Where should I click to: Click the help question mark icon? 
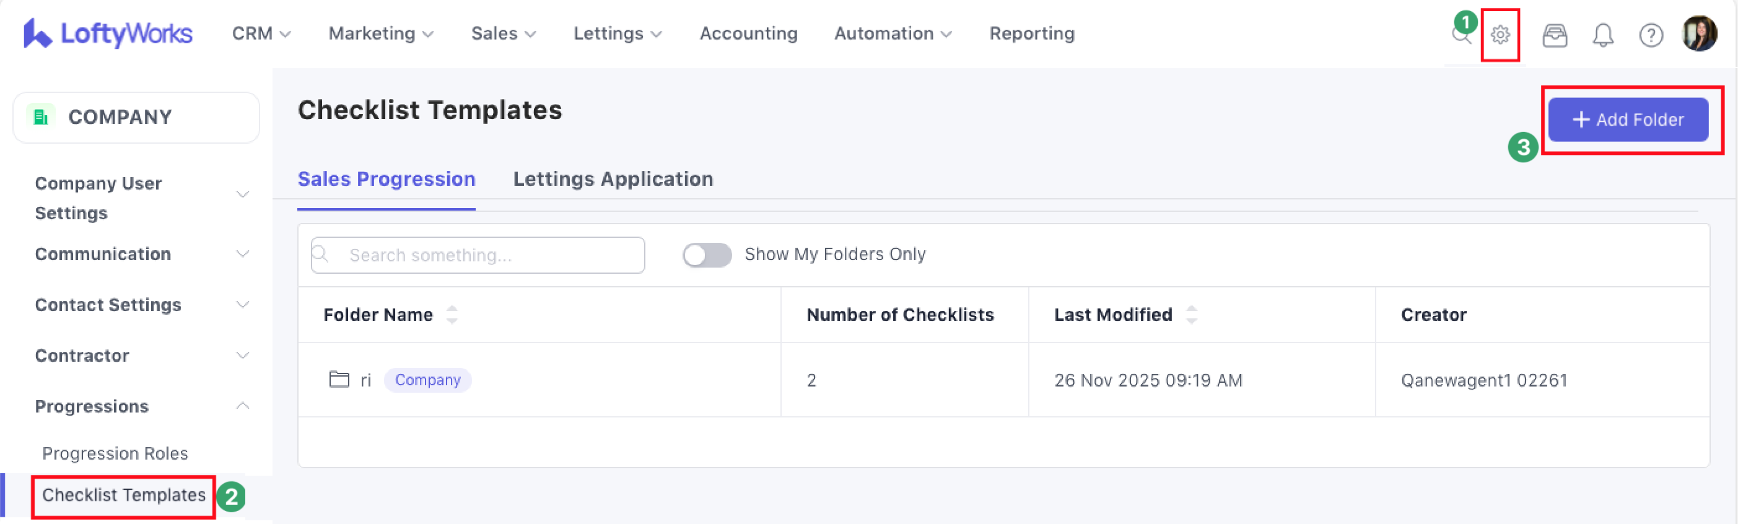[x=1650, y=35]
